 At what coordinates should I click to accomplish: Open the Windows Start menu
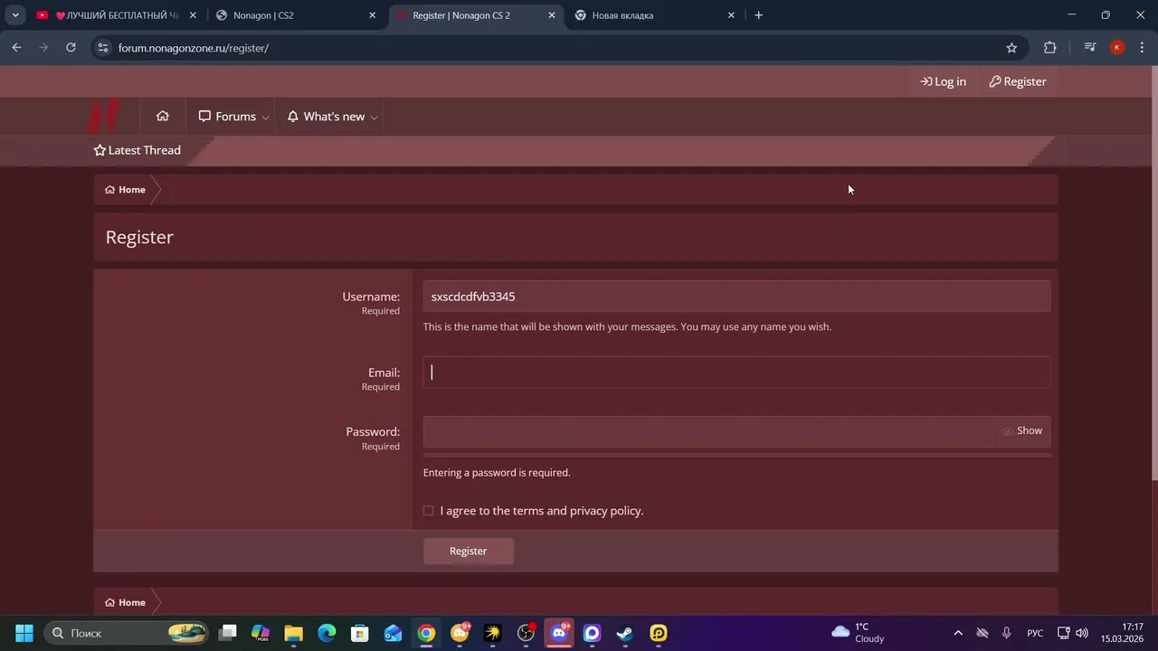24,633
